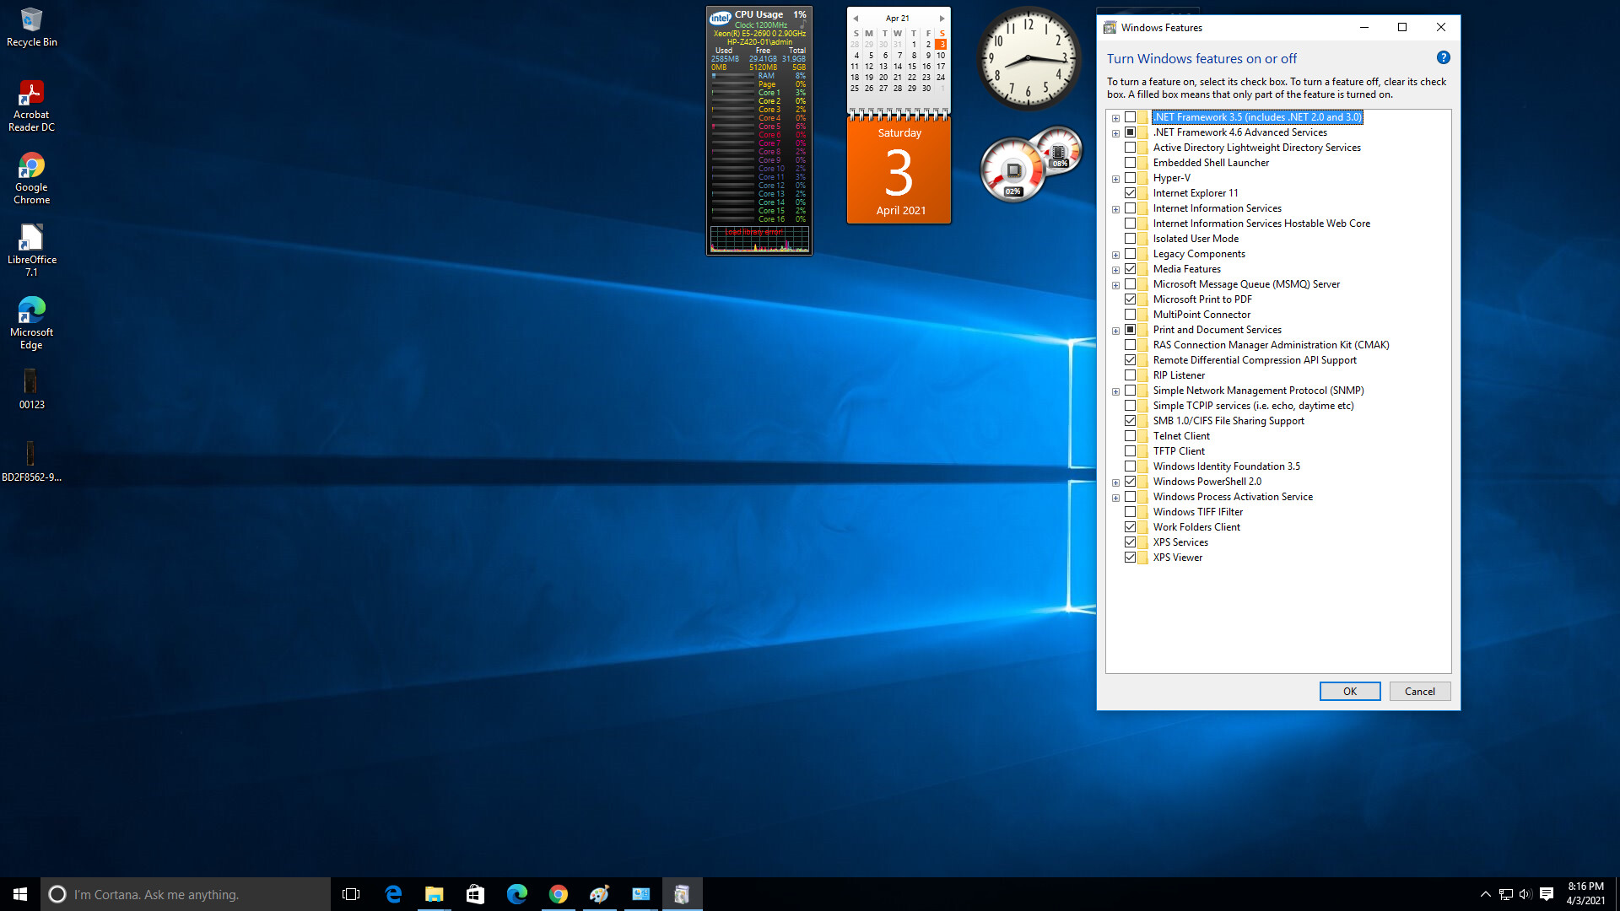Click Cancel in Windows Features
Screen dimensions: 1620x911
(1419, 692)
